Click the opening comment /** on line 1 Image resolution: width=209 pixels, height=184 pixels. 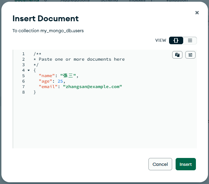(37, 54)
